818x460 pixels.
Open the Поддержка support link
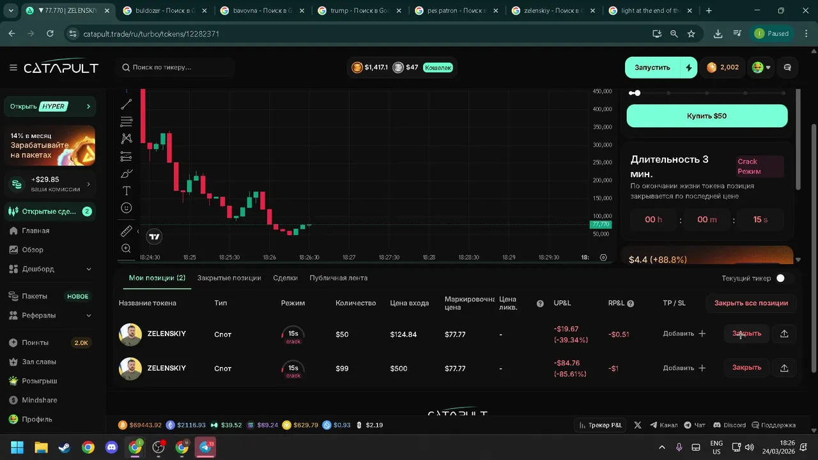pyautogui.click(x=774, y=425)
